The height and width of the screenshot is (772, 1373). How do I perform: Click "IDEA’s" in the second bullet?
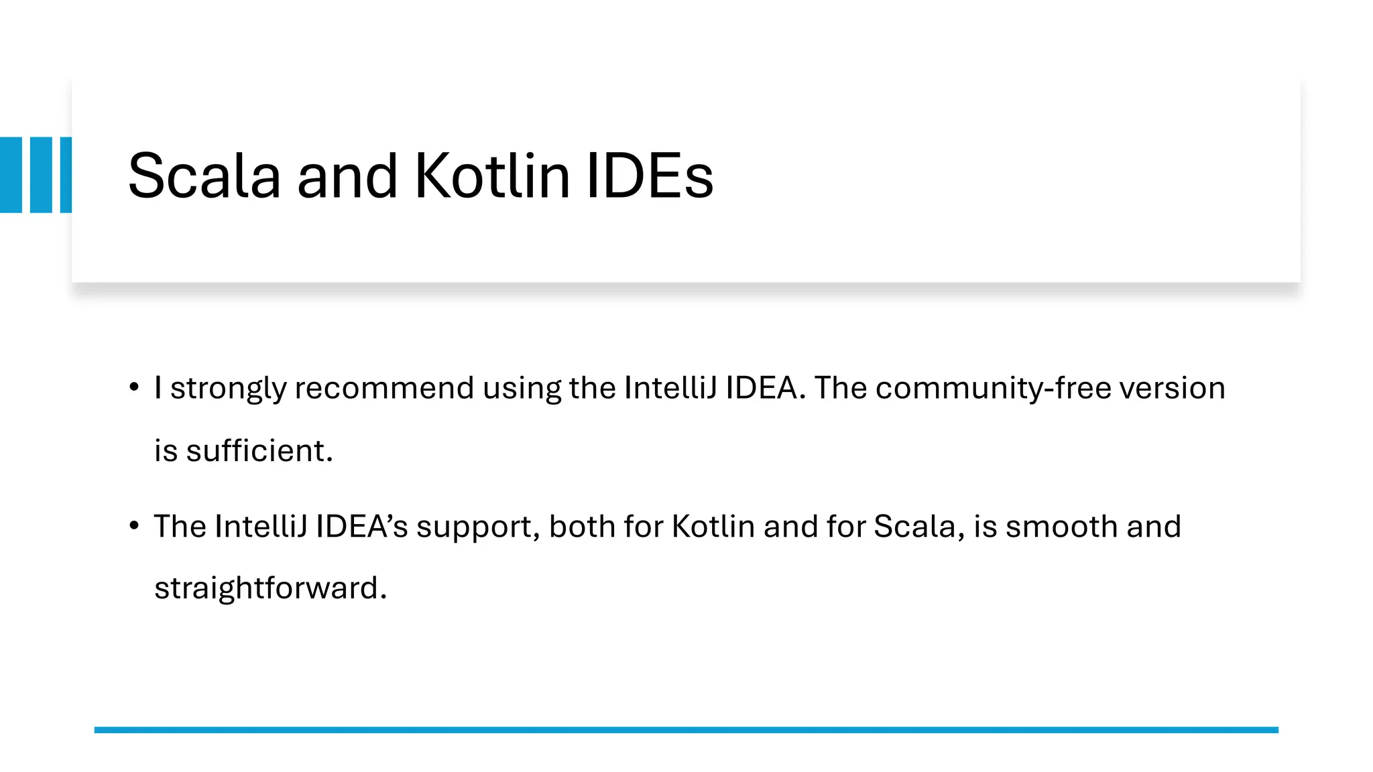pos(361,526)
